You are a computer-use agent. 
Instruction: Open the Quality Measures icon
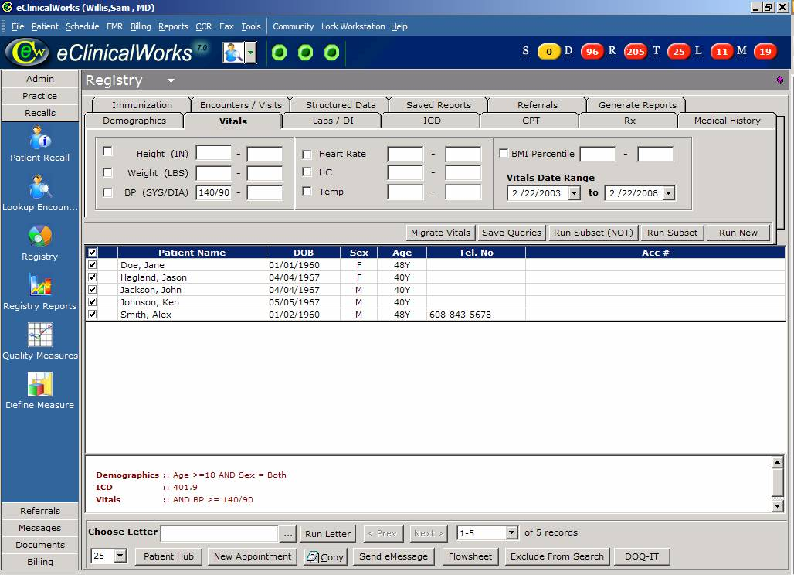39,335
